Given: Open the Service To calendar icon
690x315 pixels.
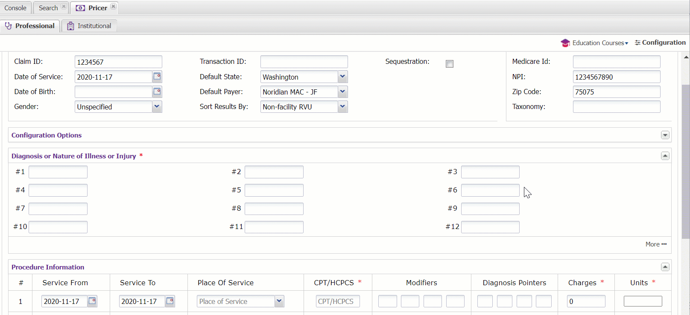Looking at the screenshot, I should click(170, 301).
